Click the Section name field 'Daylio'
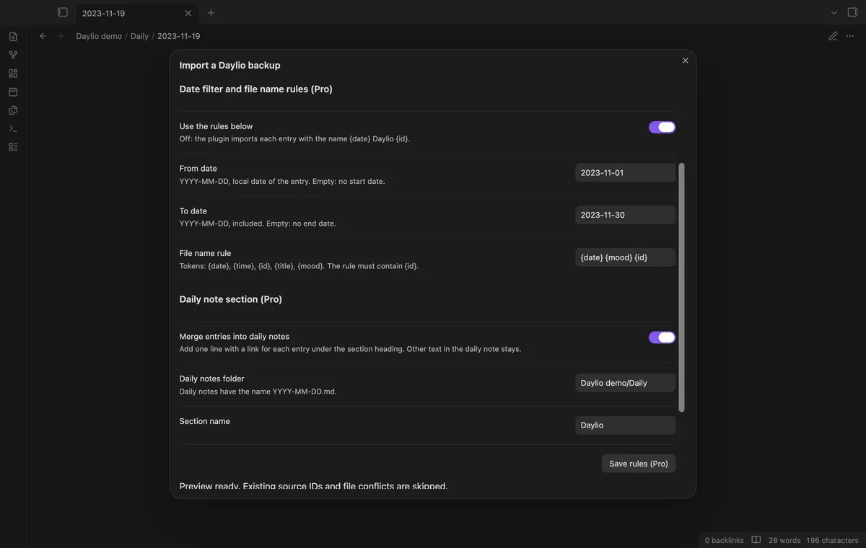Screen dimensions: 866x548 626,425
